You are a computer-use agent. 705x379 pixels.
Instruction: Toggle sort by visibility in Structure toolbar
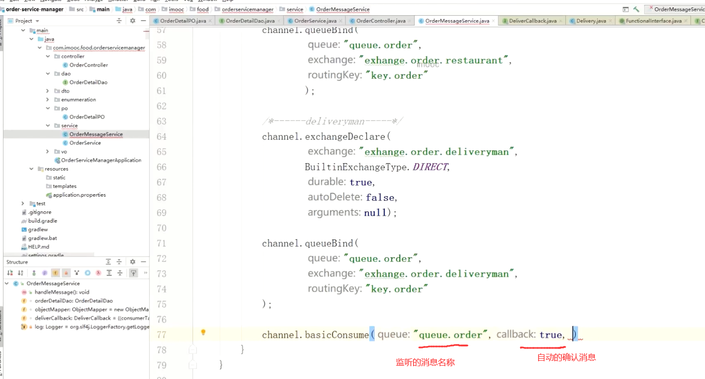click(9, 273)
